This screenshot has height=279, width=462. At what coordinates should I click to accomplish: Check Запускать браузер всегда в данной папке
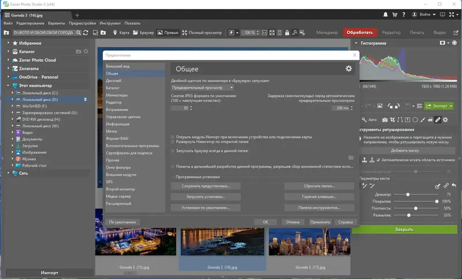coord(173,150)
